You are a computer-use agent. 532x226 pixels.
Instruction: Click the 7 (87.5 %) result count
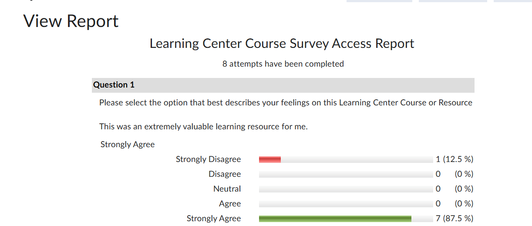455,219
